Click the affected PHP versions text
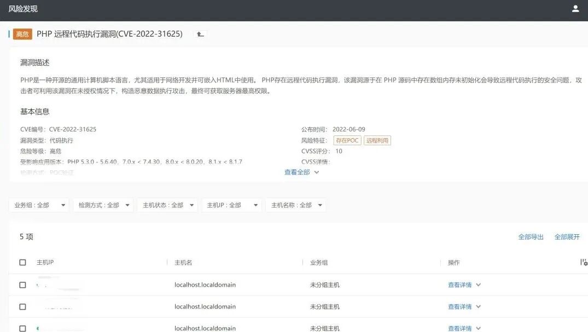The image size is (588, 332). coord(155,162)
